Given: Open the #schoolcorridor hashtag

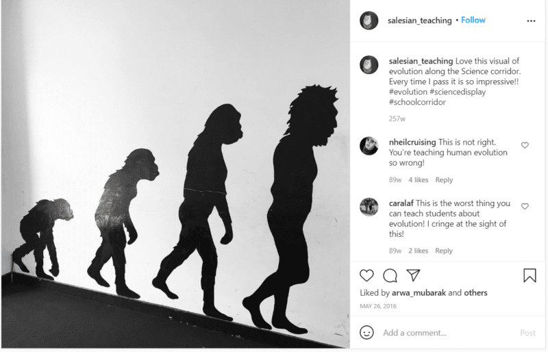Looking at the screenshot, I should click(417, 102).
